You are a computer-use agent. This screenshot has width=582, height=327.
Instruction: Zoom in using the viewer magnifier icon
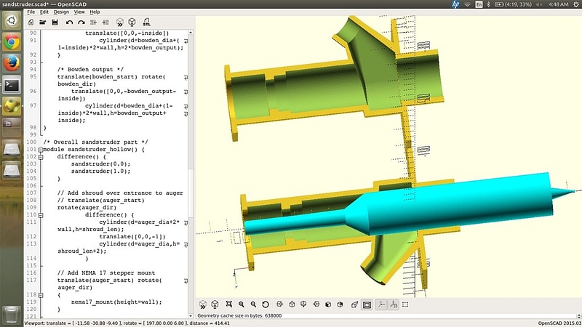coord(242,304)
